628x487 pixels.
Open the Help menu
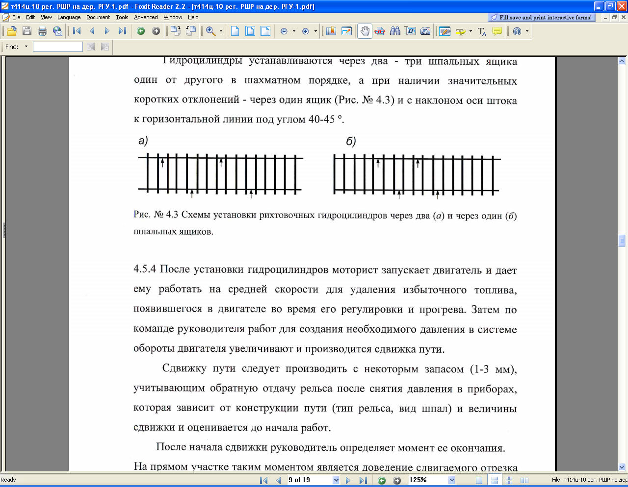pyautogui.click(x=193, y=17)
